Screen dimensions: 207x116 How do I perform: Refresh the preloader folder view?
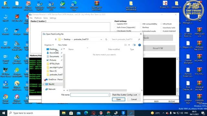click(106, 39)
